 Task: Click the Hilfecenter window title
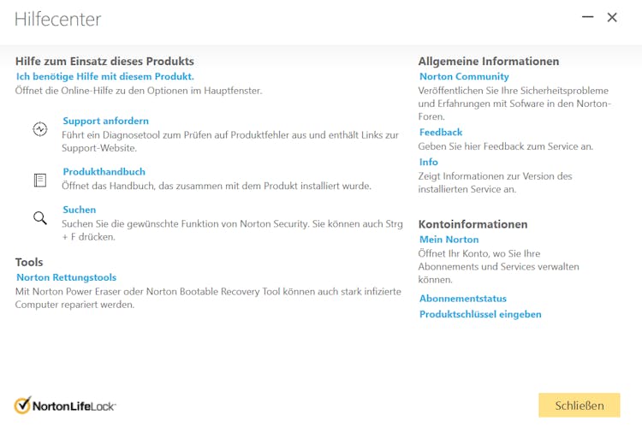(57, 18)
